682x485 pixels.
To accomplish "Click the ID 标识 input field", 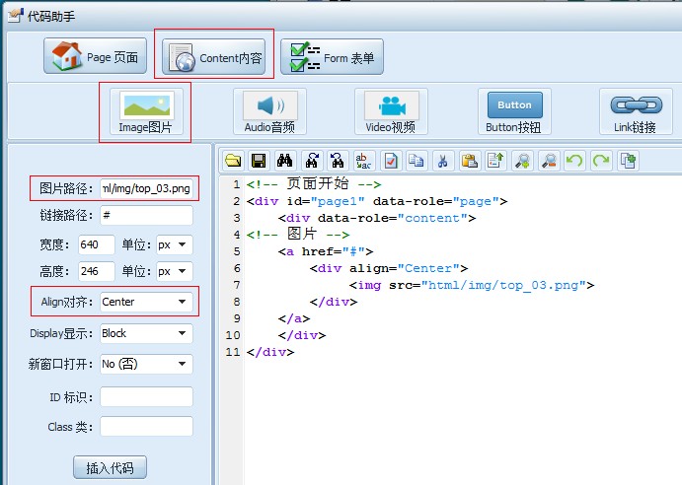I will [146, 397].
